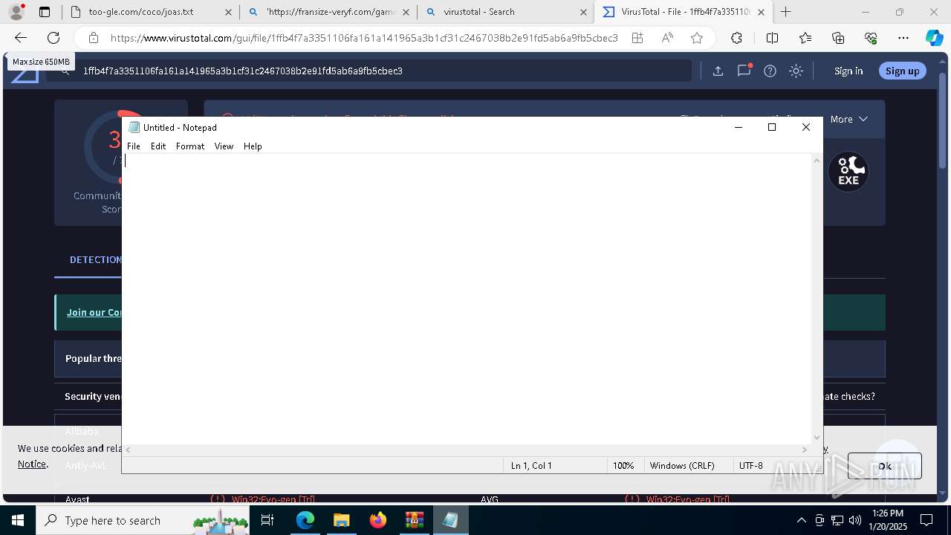Open VirusTotal help question mark icon

[770, 71]
